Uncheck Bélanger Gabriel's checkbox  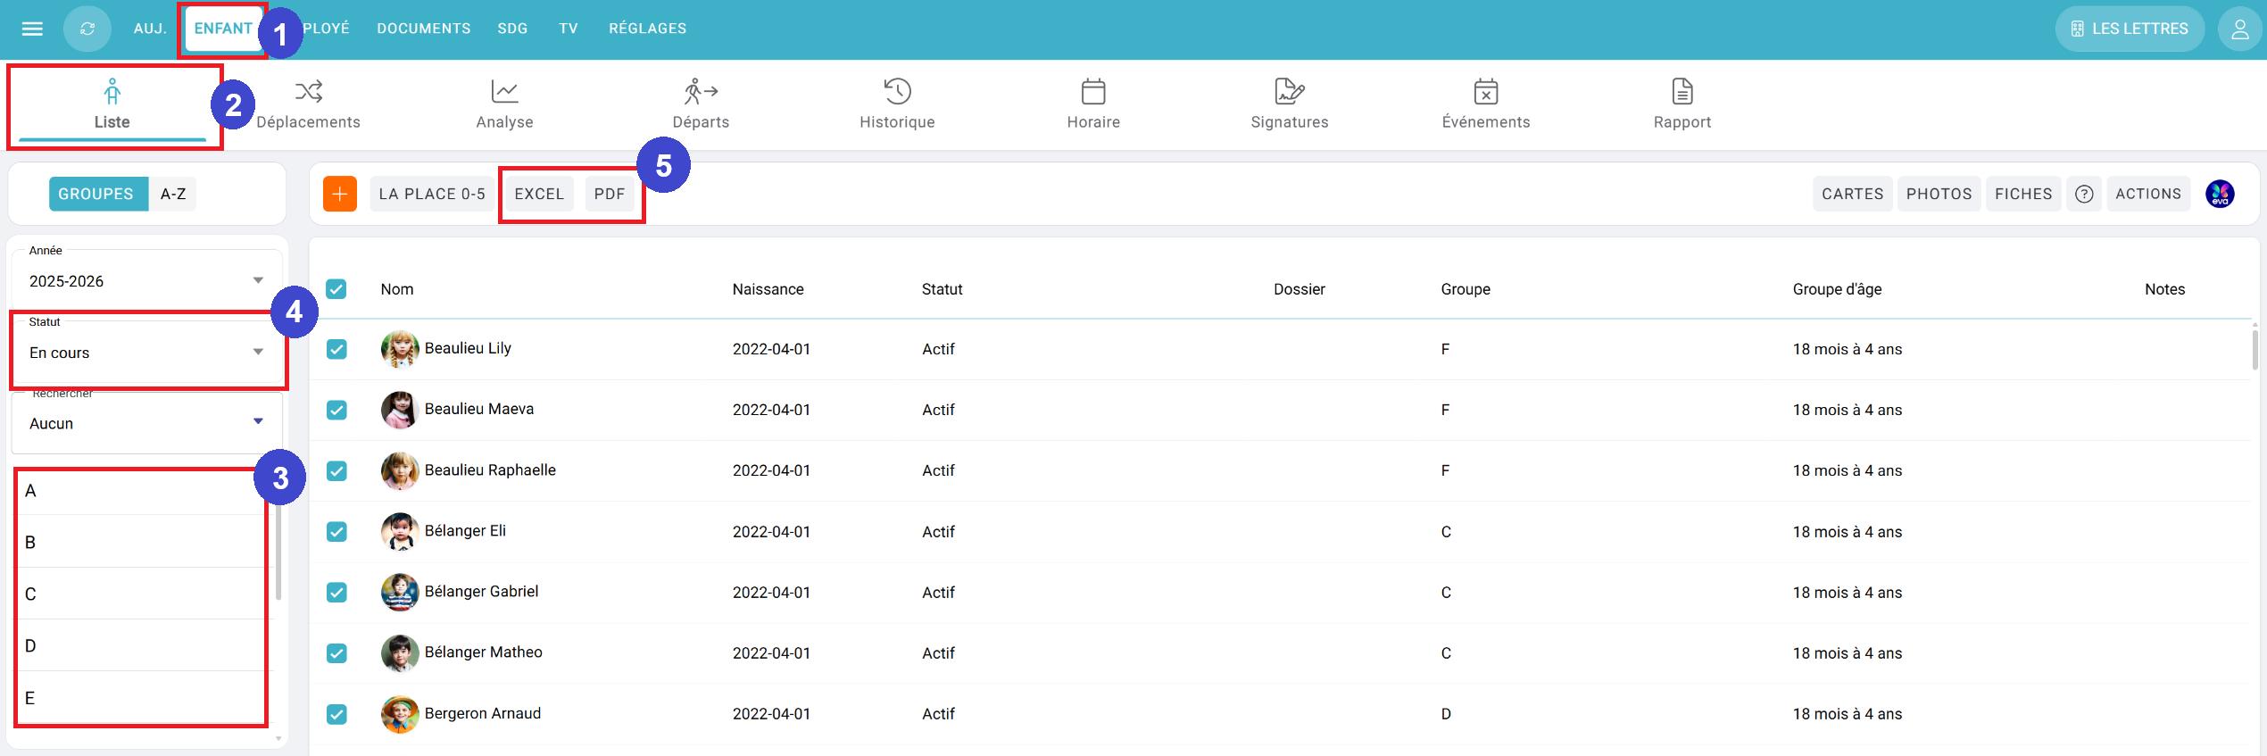tap(336, 593)
